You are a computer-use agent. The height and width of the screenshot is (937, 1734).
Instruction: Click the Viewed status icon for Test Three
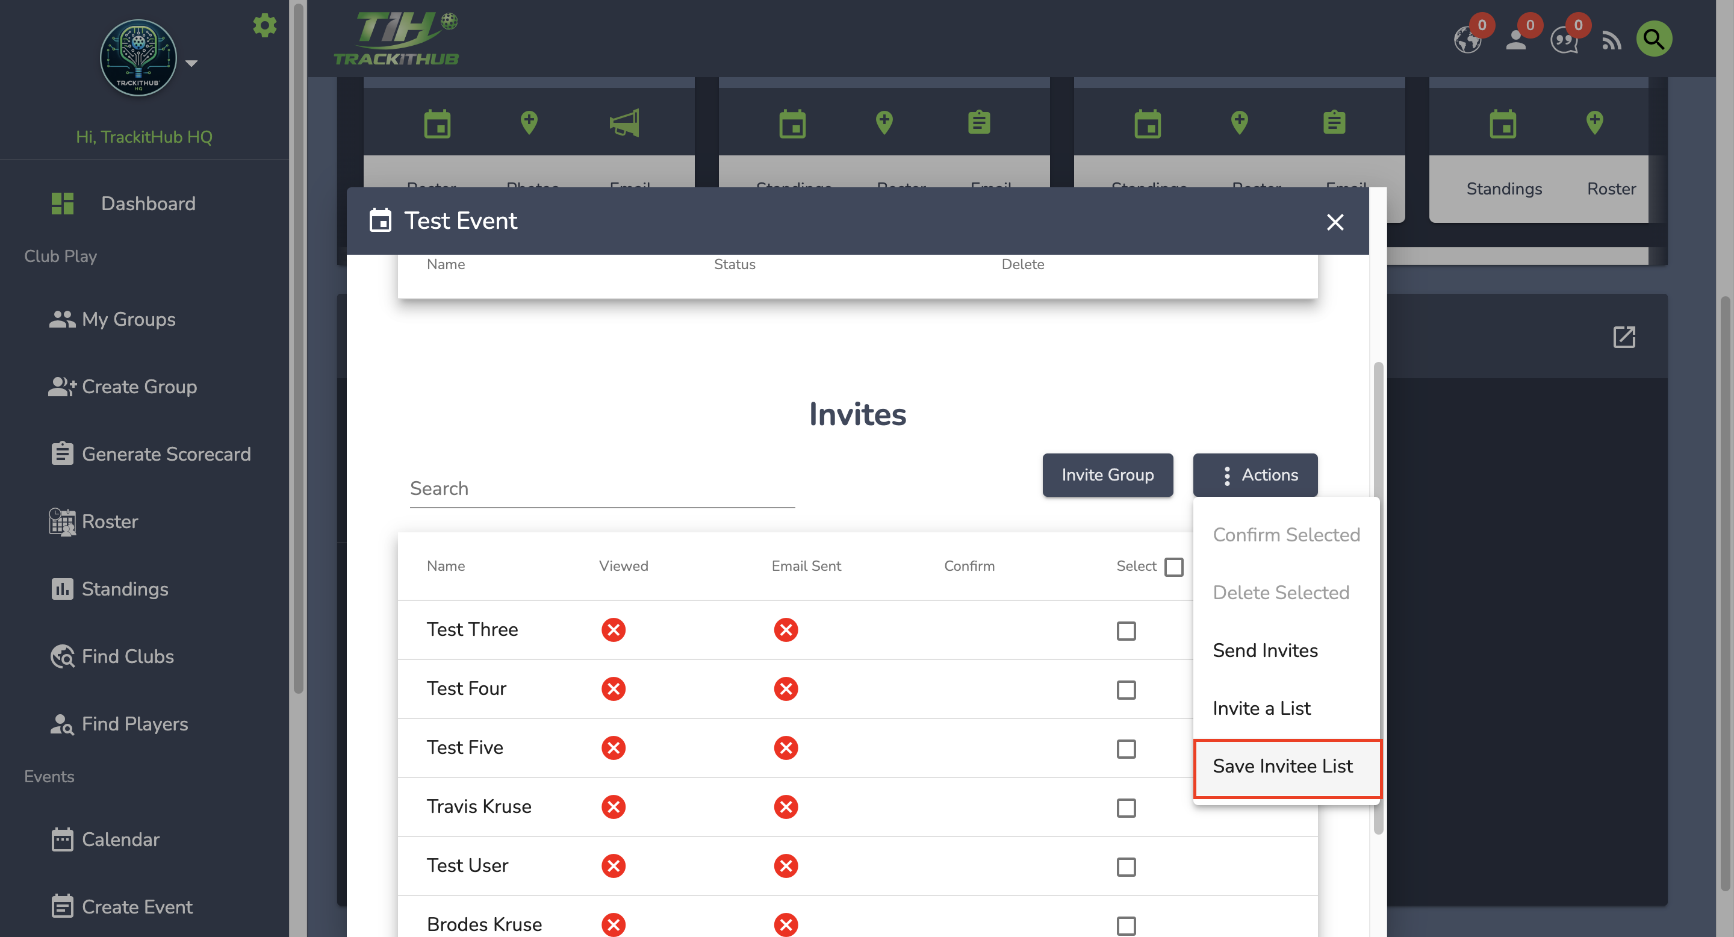[x=614, y=630]
